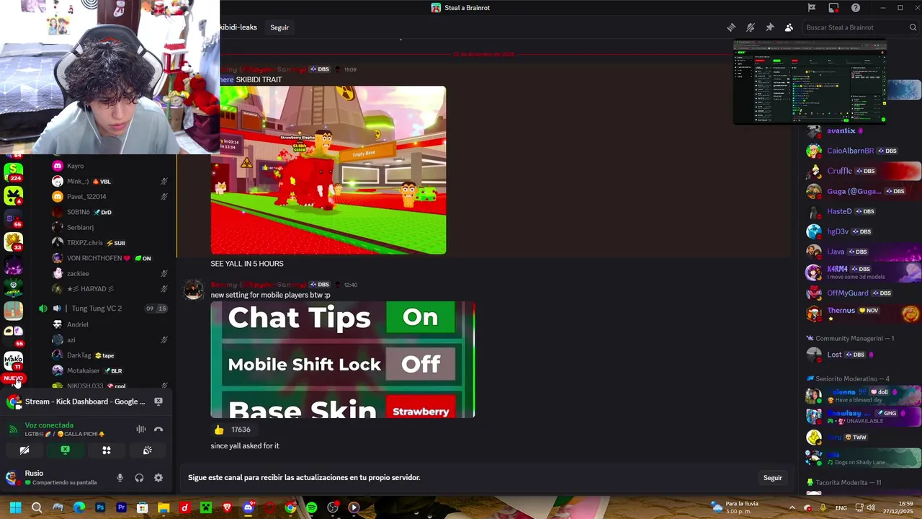Screen dimensions: 922x519
Task: Show hidden system tray icons chevron
Action: pos(793,507)
